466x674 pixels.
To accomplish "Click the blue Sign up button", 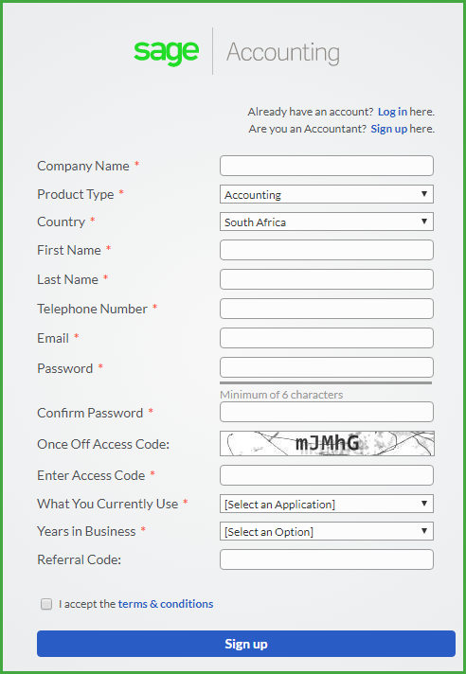I will pyautogui.click(x=246, y=644).
